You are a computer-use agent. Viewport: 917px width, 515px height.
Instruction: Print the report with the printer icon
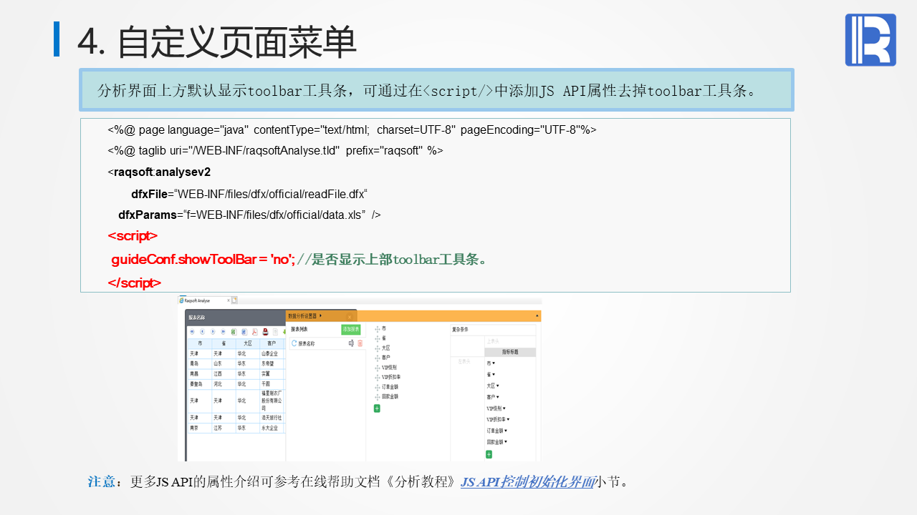pos(265,332)
